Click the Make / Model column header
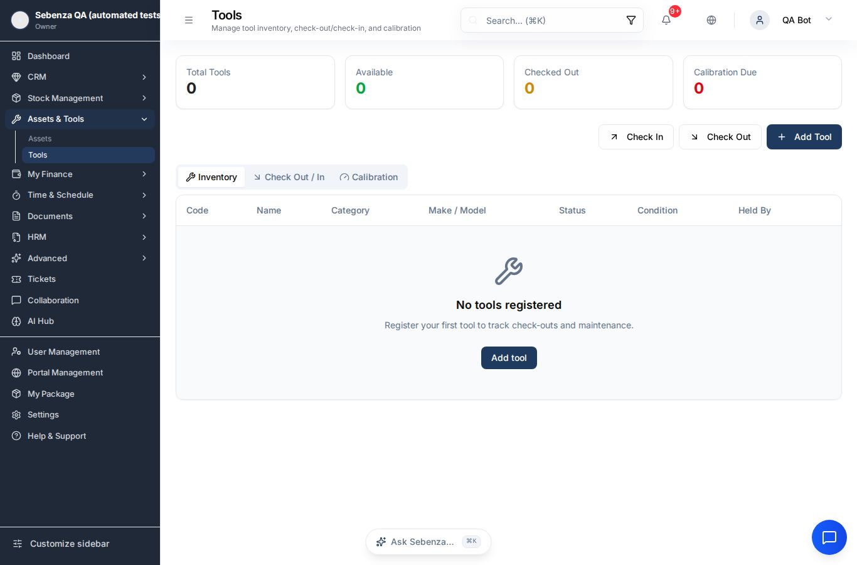857x565 pixels. pyautogui.click(x=457, y=210)
